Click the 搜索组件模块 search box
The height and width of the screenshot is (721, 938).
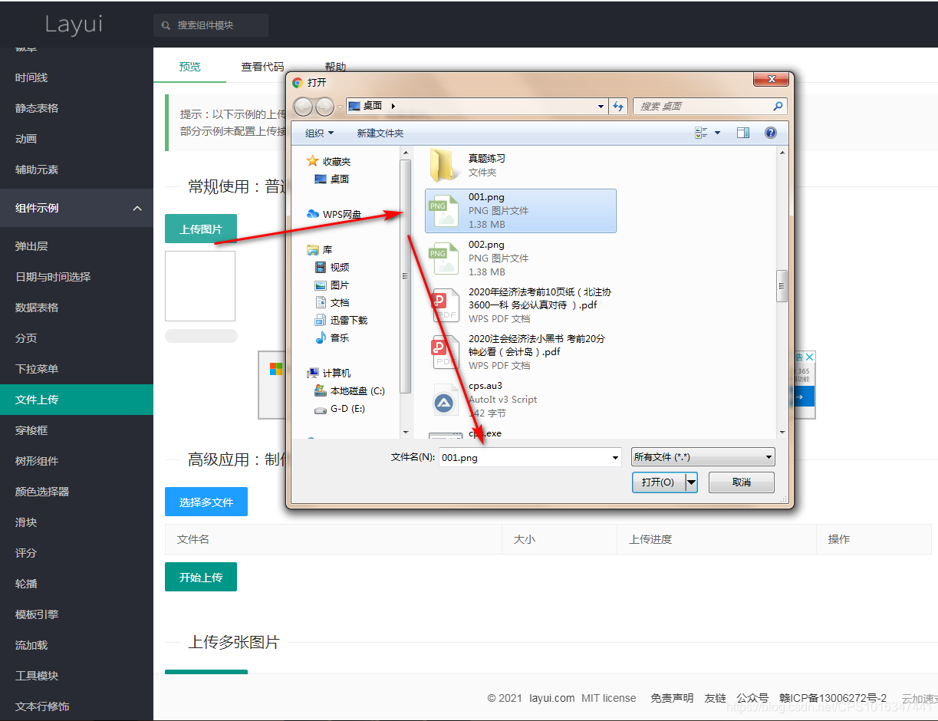click(211, 25)
